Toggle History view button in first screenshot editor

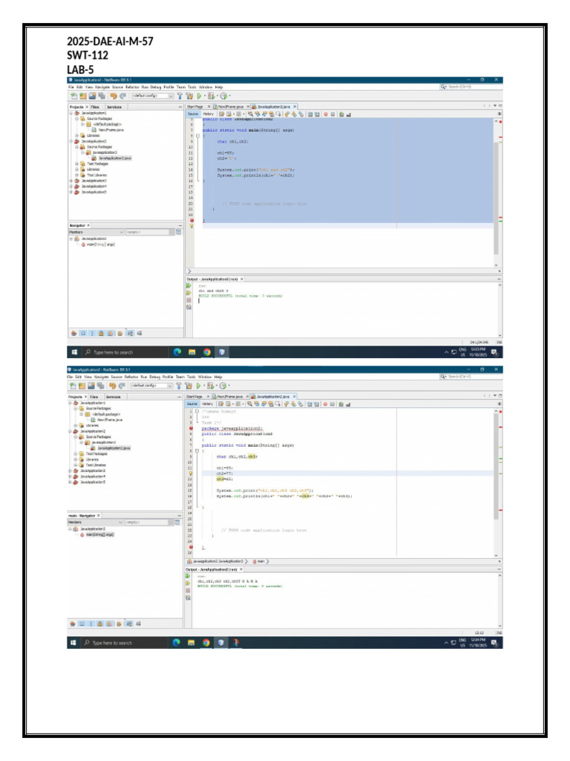(x=208, y=114)
